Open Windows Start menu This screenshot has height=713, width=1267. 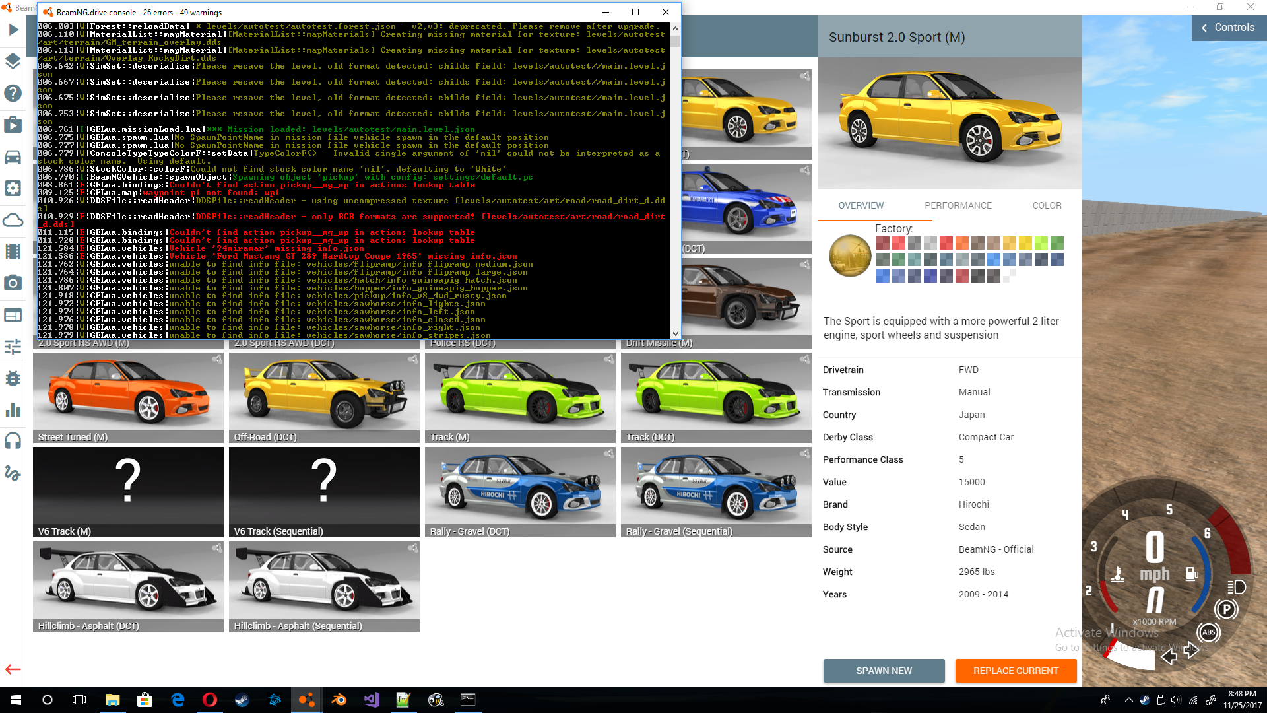coord(16,700)
